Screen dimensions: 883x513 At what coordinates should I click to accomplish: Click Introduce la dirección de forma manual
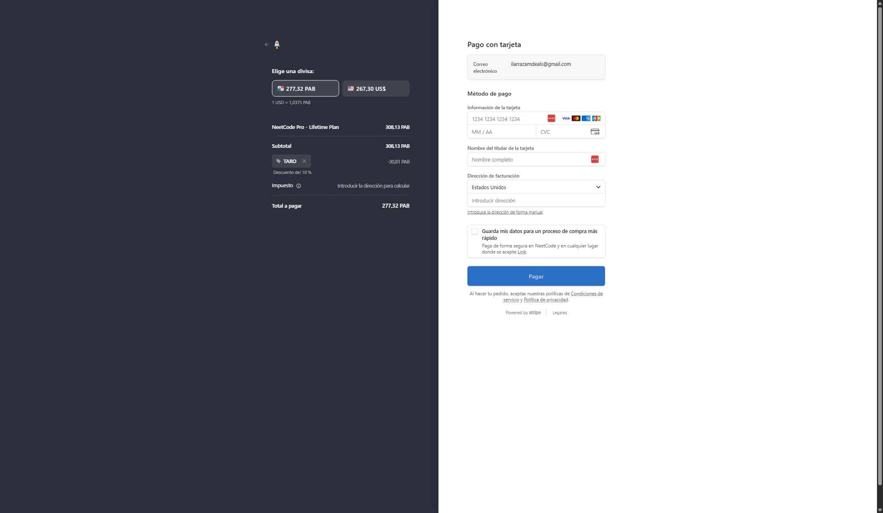[505, 212]
